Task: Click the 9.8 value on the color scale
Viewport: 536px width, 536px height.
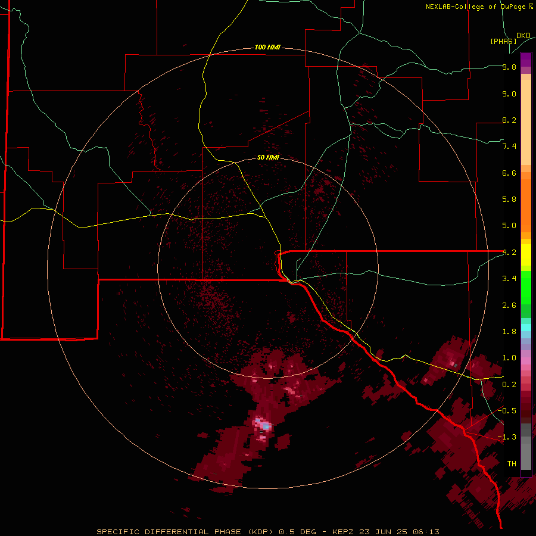Action: [509, 67]
